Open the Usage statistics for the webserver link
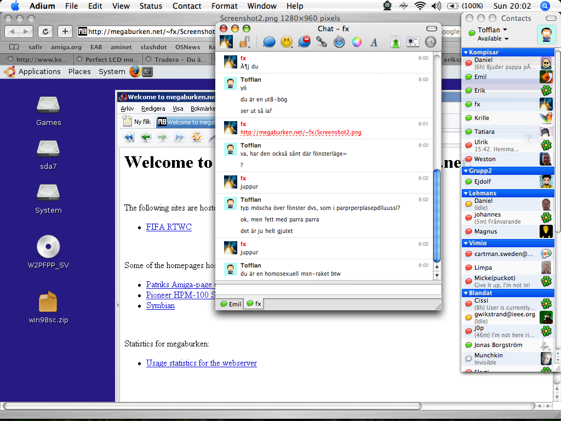This screenshot has width=561, height=421. coord(202,363)
